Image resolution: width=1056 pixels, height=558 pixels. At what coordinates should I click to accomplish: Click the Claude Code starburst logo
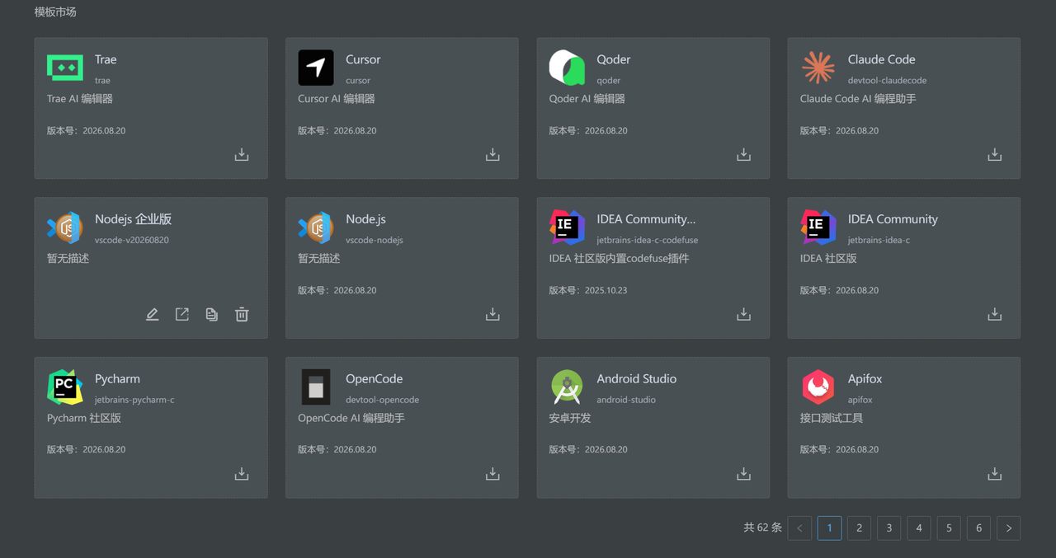(x=818, y=68)
